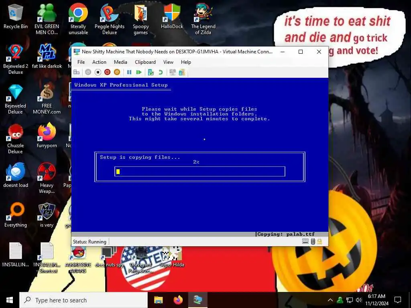Image resolution: width=411 pixels, height=308 pixels.
Task: Minimize the Virtual Machine Connection window
Action: tap(283, 52)
